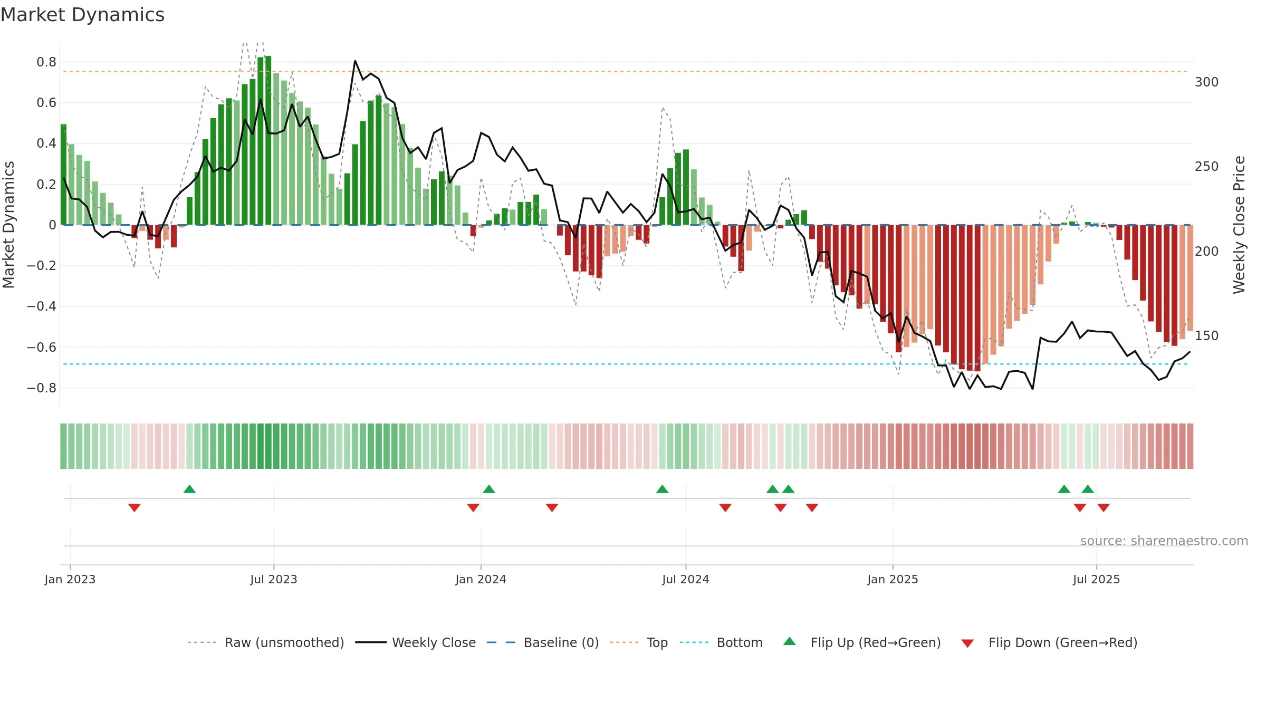Viewport: 1266px width, 712px height.
Task: Click the red flip-down triangle near March 2024
Action: pyautogui.click(x=552, y=508)
